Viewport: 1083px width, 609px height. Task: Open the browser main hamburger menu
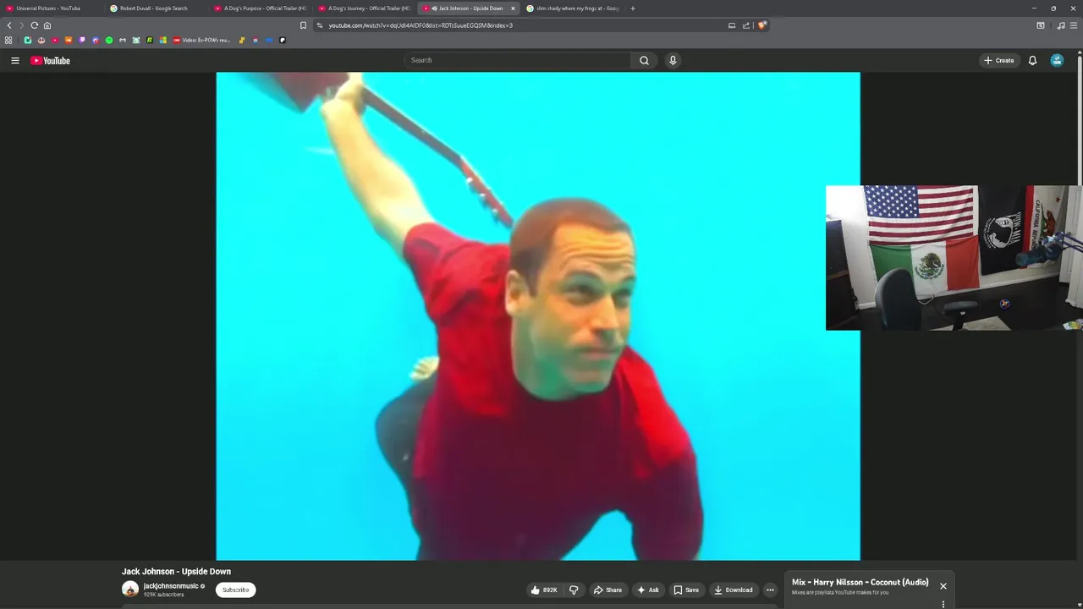tap(1075, 25)
